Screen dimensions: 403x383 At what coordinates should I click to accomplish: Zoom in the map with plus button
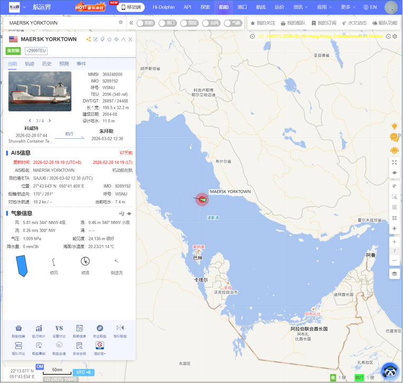point(394,242)
